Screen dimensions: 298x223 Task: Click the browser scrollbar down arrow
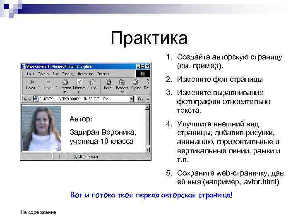[147, 150]
